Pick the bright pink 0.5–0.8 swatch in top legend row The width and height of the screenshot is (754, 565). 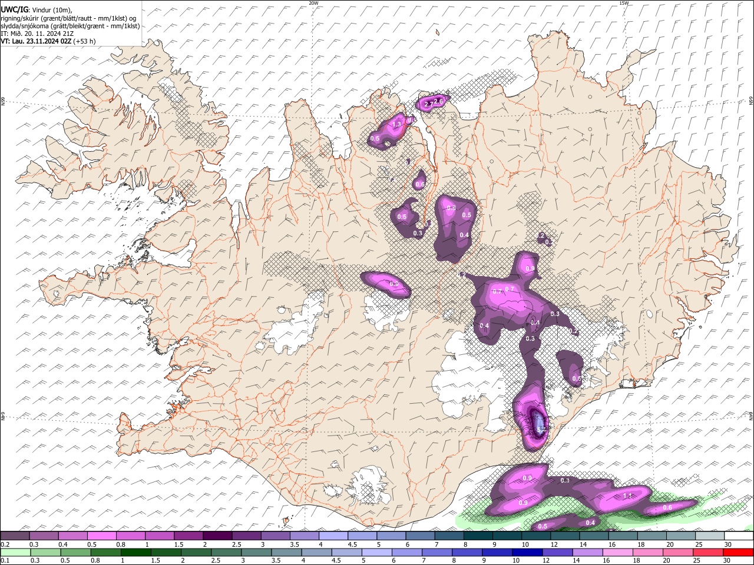coord(102,536)
